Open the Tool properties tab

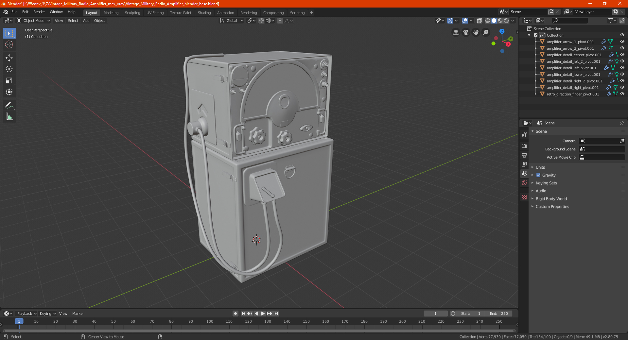524,134
